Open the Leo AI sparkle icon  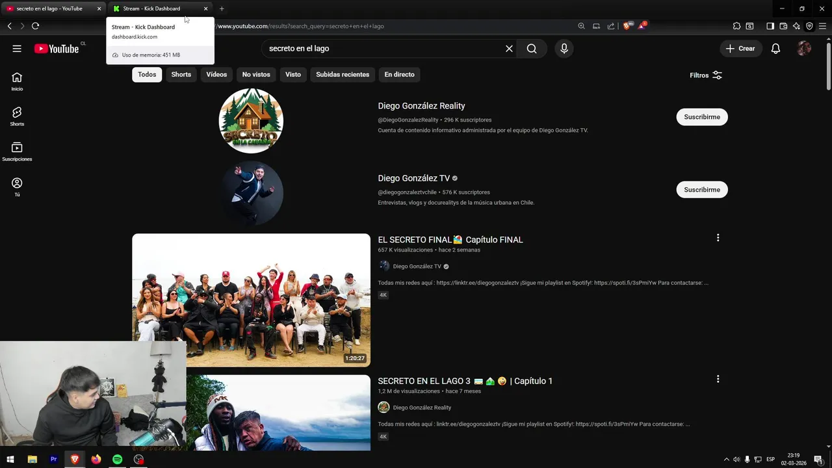[796, 26]
